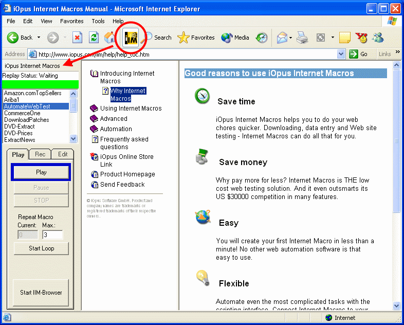Click macro list scroll up arrow

pyautogui.click(x=73, y=94)
